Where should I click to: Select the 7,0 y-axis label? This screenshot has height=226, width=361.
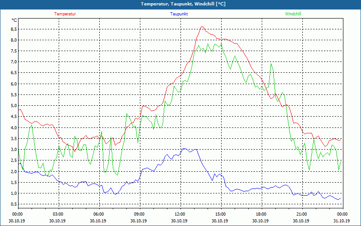[14, 62]
